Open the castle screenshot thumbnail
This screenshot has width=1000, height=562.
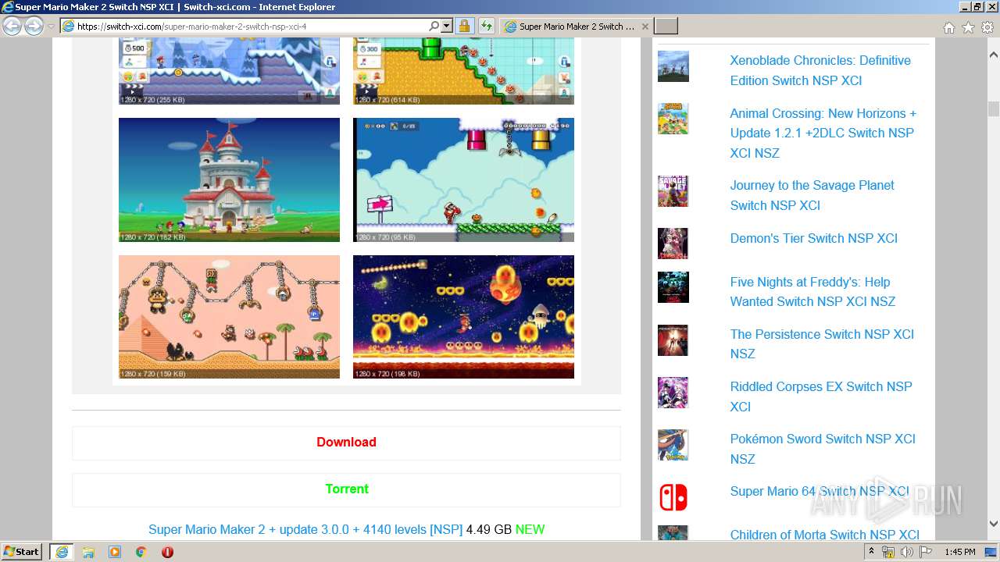(x=229, y=180)
